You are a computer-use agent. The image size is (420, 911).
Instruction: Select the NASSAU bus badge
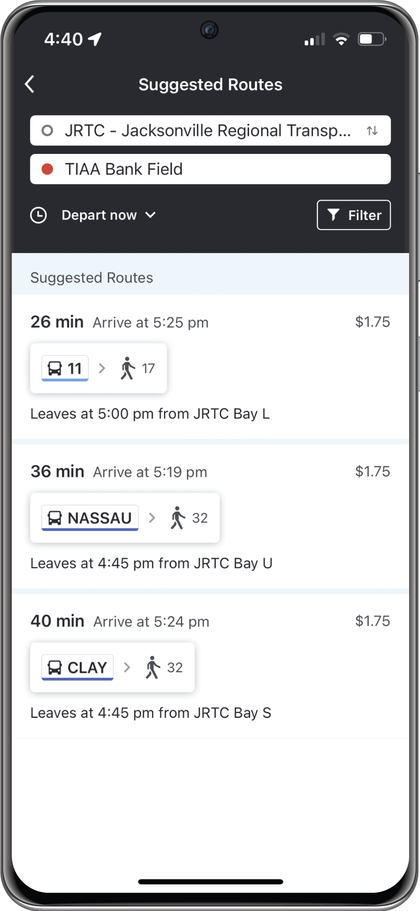(x=90, y=518)
